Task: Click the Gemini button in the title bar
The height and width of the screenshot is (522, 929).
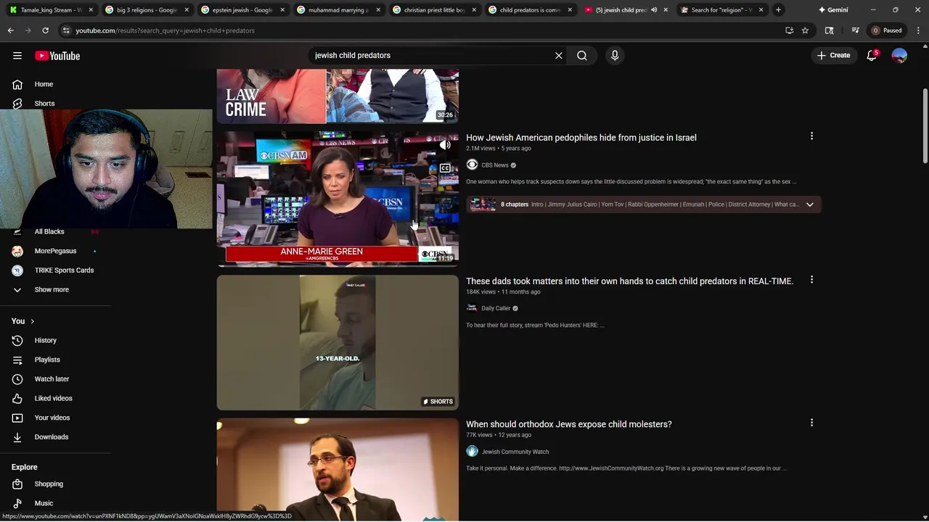Action: click(x=832, y=9)
